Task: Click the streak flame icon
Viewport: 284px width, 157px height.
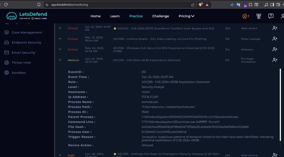Action: [x=245, y=16]
